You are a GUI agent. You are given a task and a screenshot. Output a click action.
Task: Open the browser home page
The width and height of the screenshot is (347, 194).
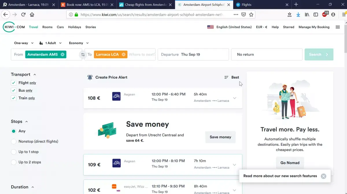[32, 15]
